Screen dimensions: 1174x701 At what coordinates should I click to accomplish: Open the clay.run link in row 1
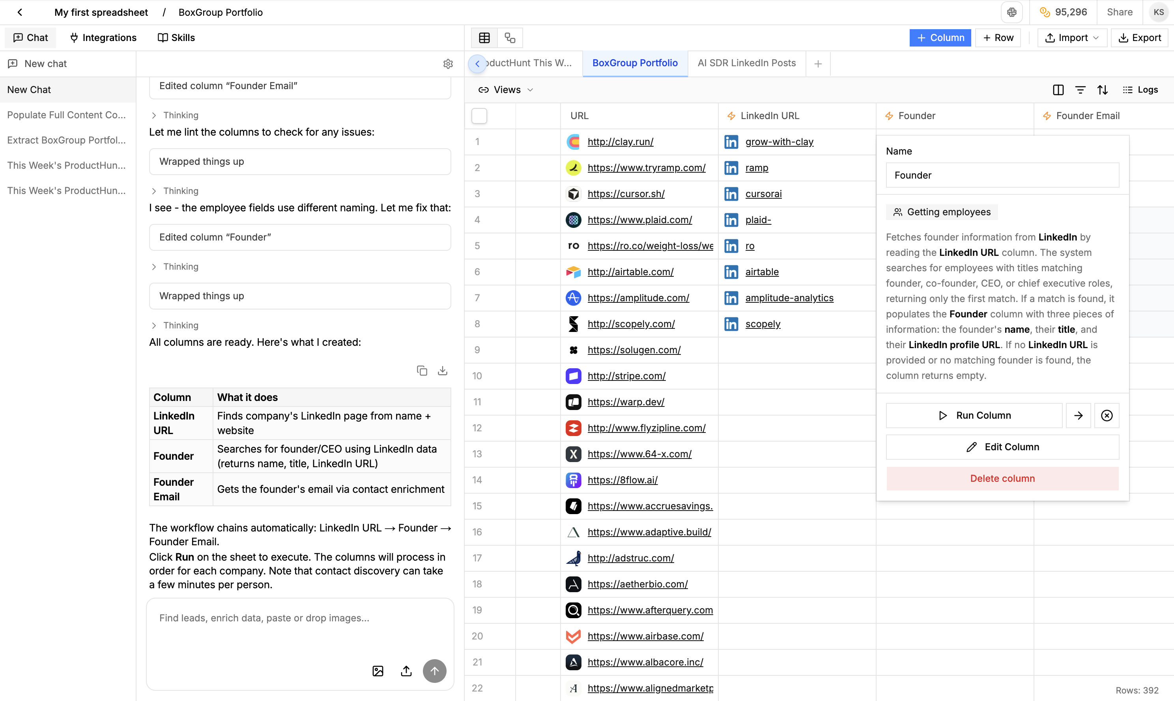tap(620, 141)
